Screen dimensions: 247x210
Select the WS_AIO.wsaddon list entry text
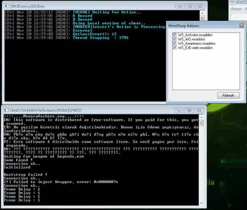coord(192,39)
